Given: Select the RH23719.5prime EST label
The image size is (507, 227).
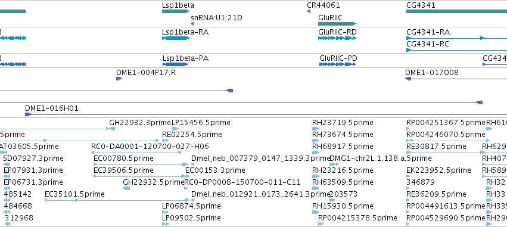Looking at the screenshot, I should pos(343,123).
